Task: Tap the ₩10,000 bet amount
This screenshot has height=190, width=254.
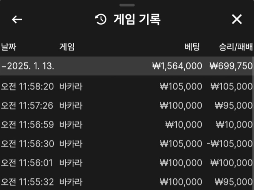Action: tap(184, 124)
